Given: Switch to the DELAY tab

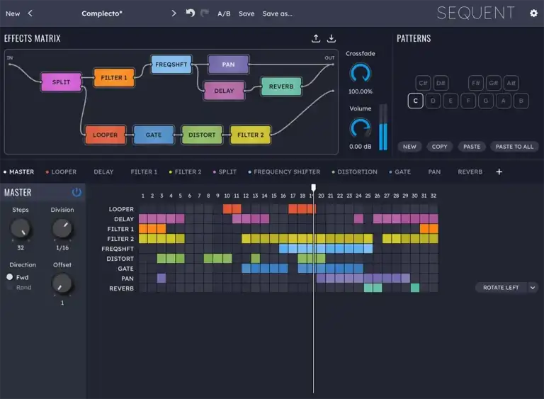Looking at the screenshot, I should pos(103,172).
